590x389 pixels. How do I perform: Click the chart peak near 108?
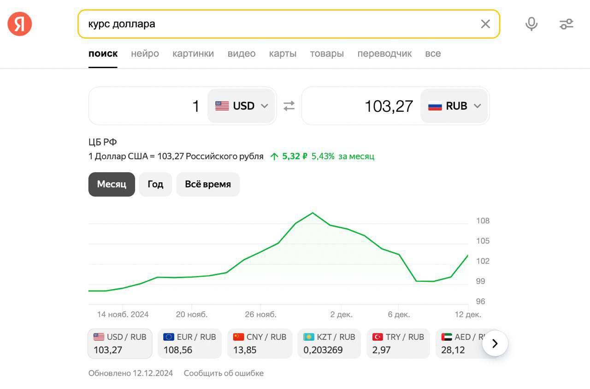(313, 213)
